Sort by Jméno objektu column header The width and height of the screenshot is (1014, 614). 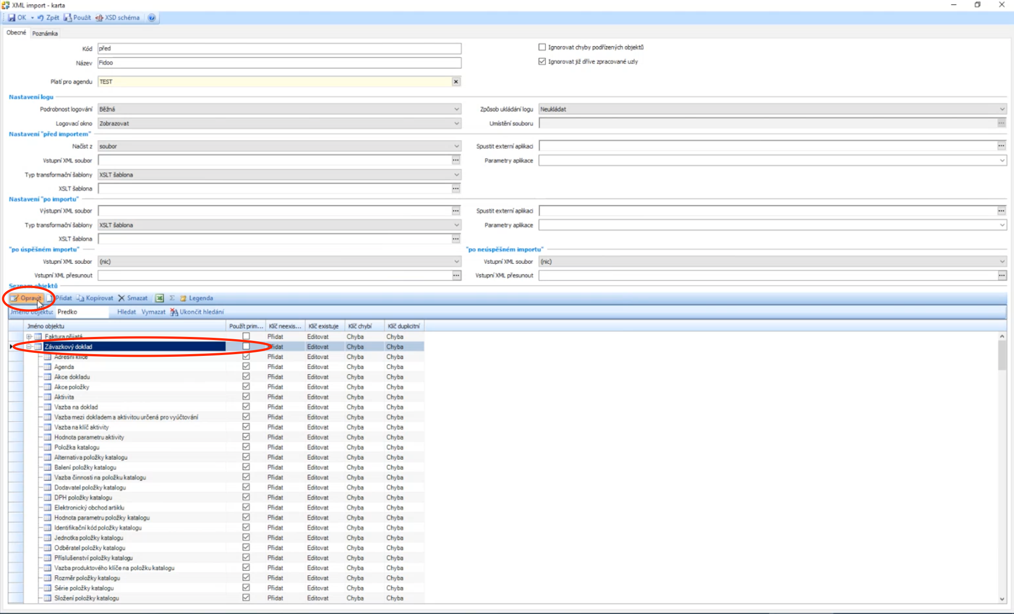click(125, 326)
